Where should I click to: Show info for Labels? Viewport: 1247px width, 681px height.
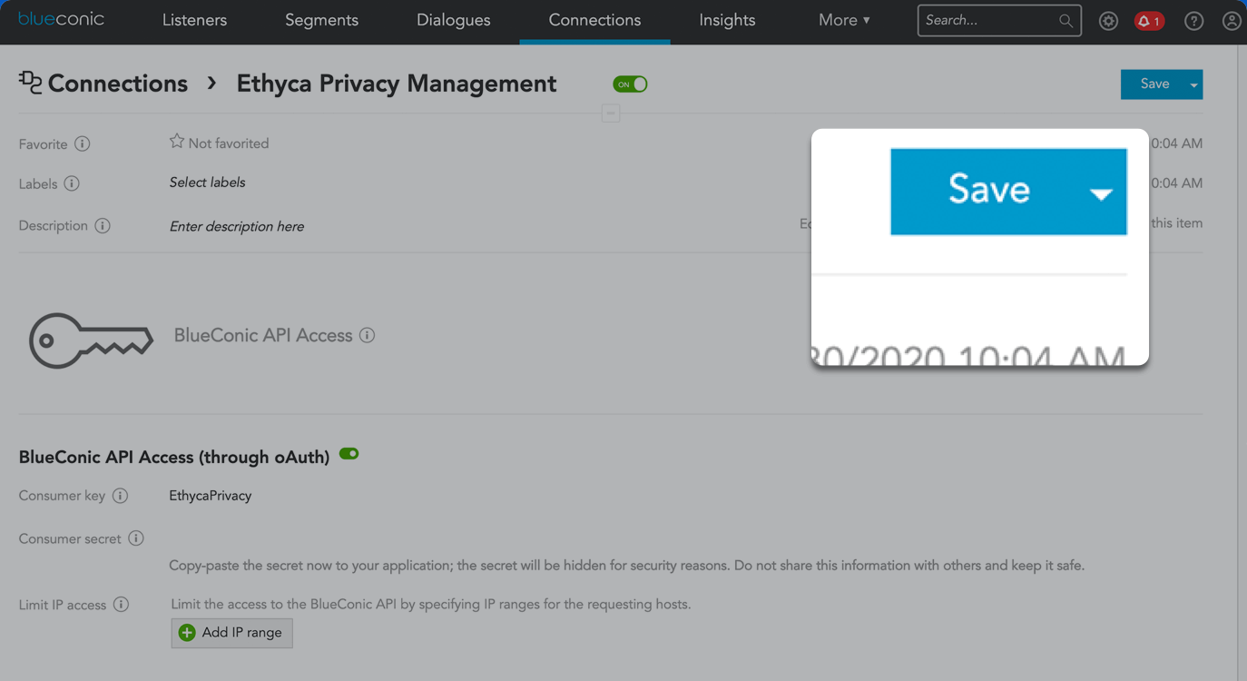[72, 183]
